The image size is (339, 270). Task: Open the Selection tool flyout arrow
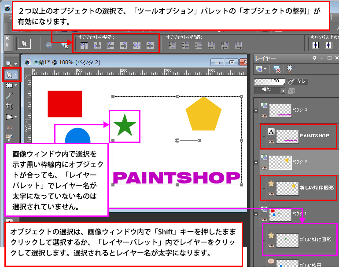[x=15, y=85]
